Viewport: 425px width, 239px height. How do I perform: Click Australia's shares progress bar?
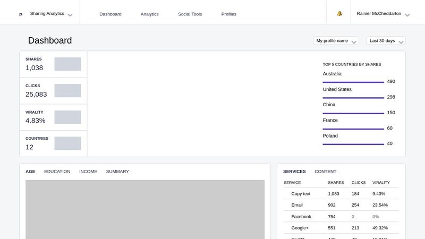tap(353, 82)
